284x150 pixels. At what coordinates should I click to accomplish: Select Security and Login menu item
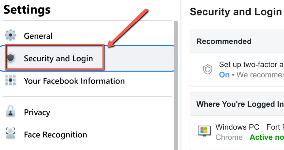pyautogui.click(x=87, y=58)
